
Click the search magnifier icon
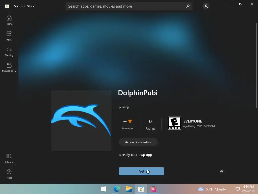pyautogui.click(x=188, y=6)
